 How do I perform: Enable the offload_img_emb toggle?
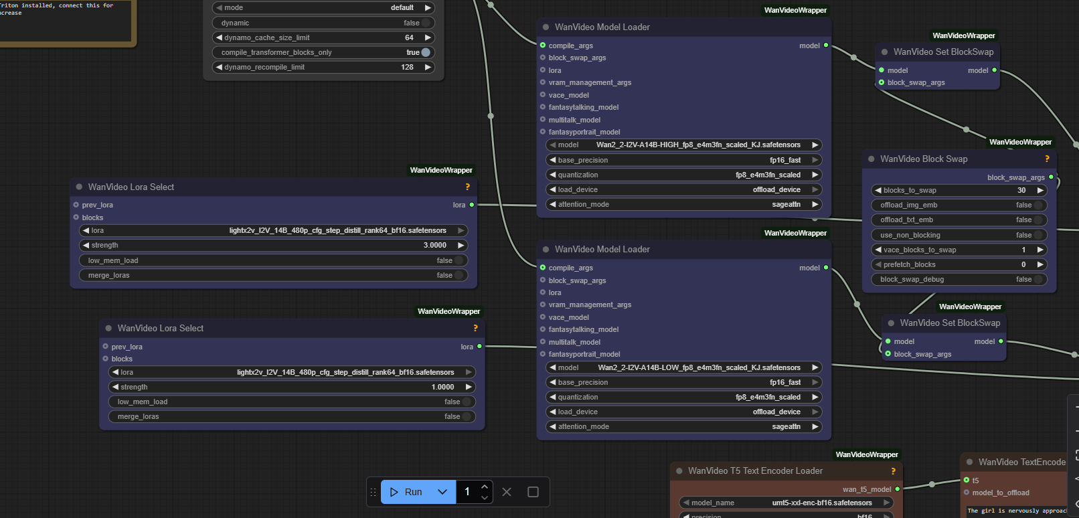(1038, 205)
